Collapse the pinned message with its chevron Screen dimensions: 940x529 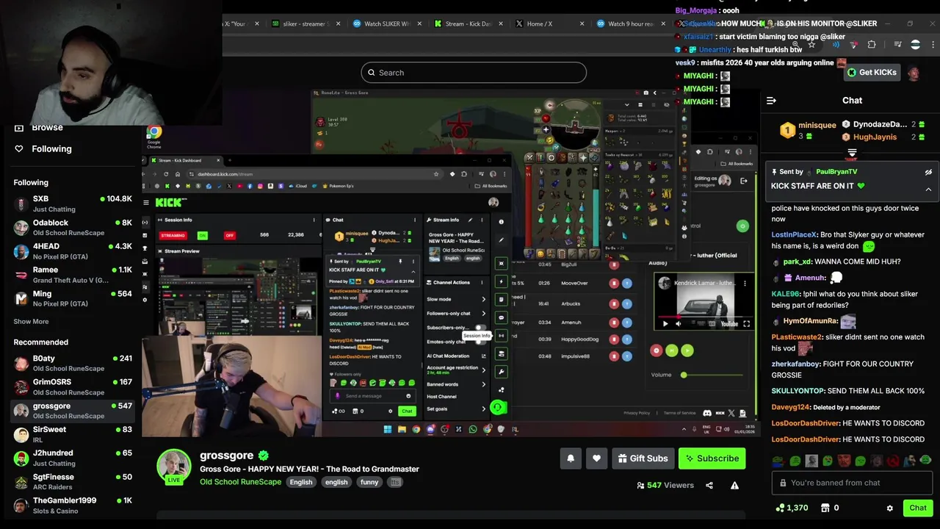tap(928, 189)
